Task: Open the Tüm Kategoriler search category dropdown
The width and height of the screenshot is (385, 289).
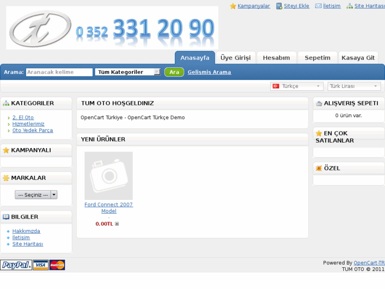Action: point(128,72)
